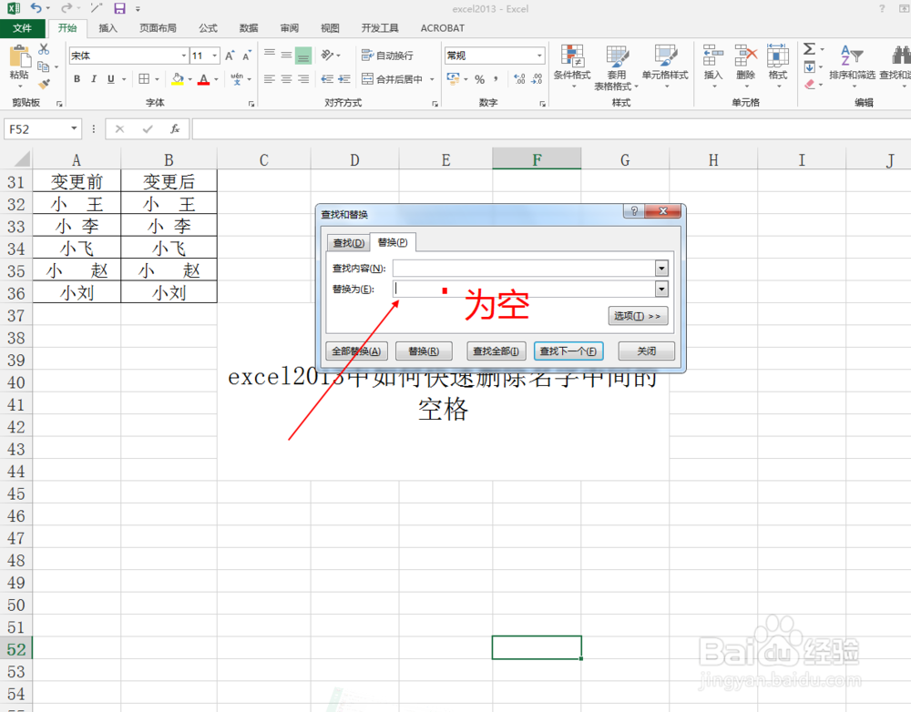Click the percent style icon
The width and height of the screenshot is (911, 712).
pos(479,79)
